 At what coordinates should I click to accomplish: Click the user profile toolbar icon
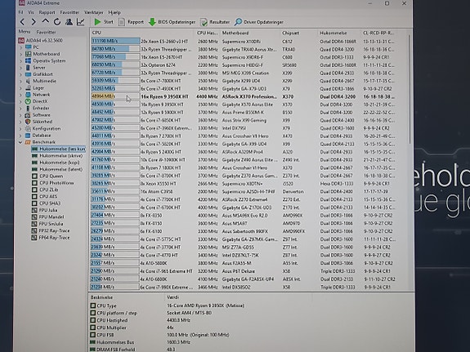pos(69,22)
